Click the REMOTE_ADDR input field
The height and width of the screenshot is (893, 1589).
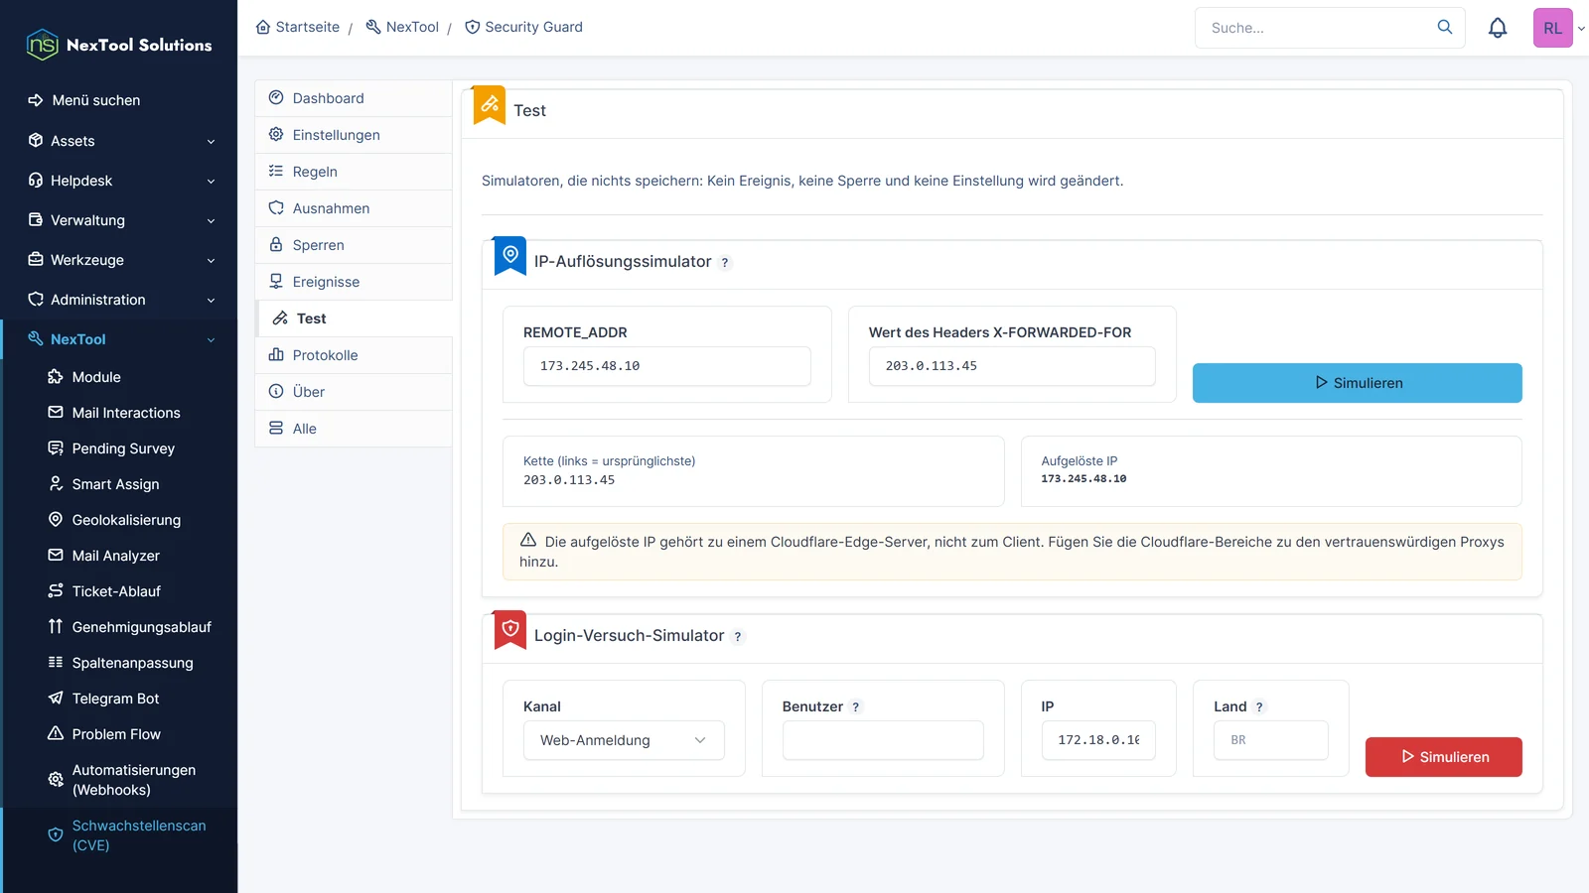[x=667, y=366]
